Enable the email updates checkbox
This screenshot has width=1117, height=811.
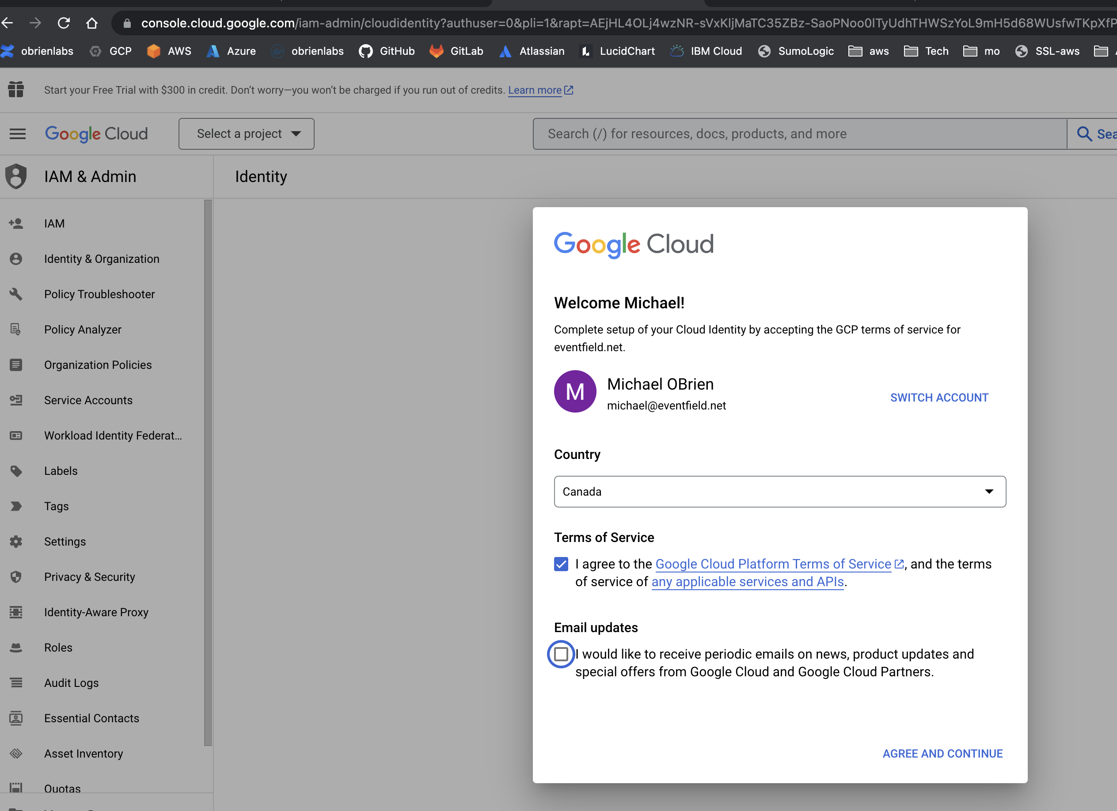pos(561,654)
